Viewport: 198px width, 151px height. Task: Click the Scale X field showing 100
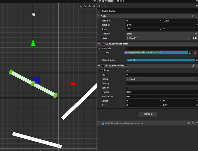(x=144, y=29)
